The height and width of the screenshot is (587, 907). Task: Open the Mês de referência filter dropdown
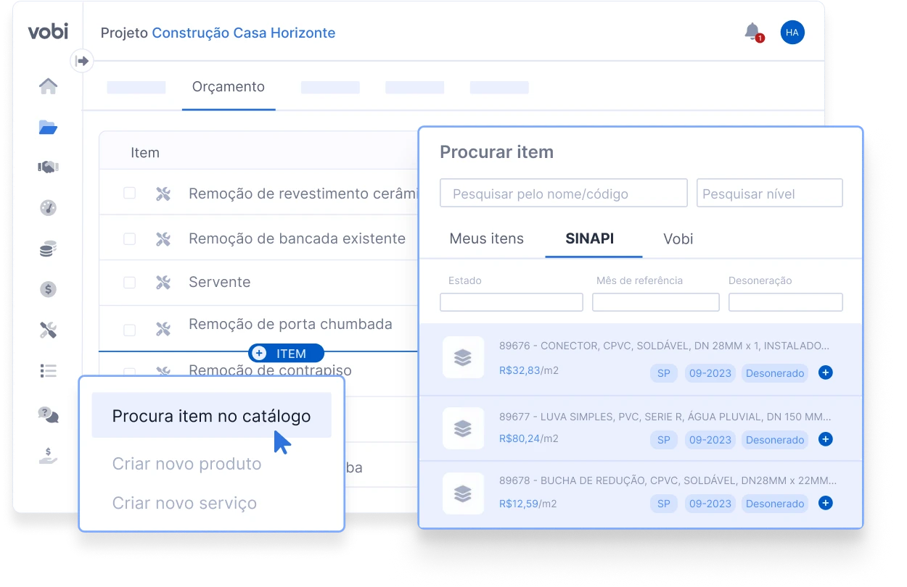(656, 302)
